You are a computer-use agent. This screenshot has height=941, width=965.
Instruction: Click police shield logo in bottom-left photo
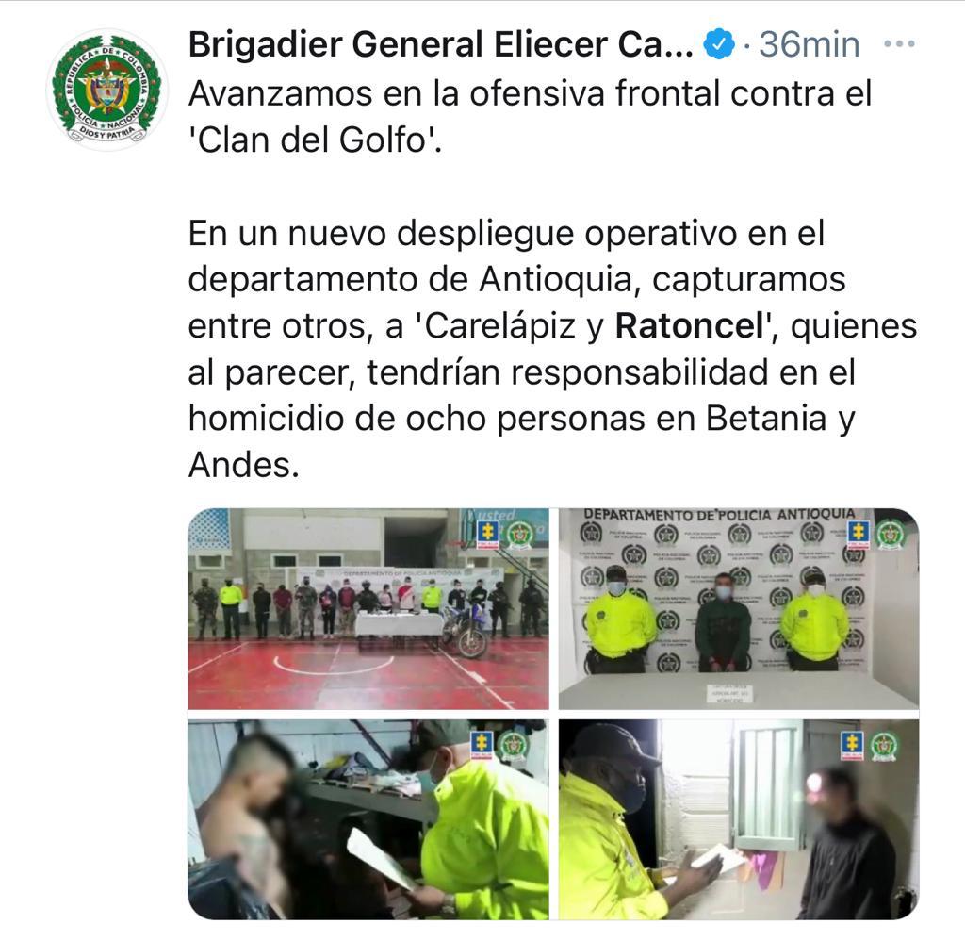[x=514, y=746]
